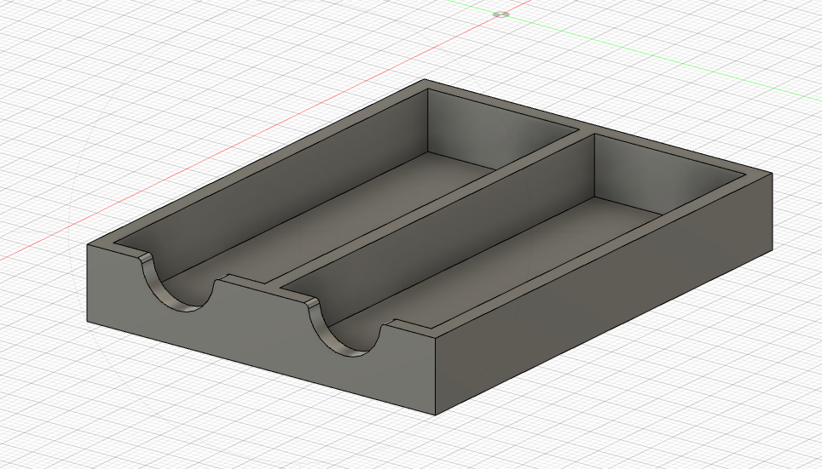Select the origin point where the axes meet
Screen dimensions: 822x469
(x=501, y=14)
